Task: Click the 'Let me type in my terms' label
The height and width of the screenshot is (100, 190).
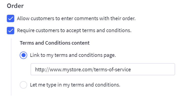Action: click(75, 85)
